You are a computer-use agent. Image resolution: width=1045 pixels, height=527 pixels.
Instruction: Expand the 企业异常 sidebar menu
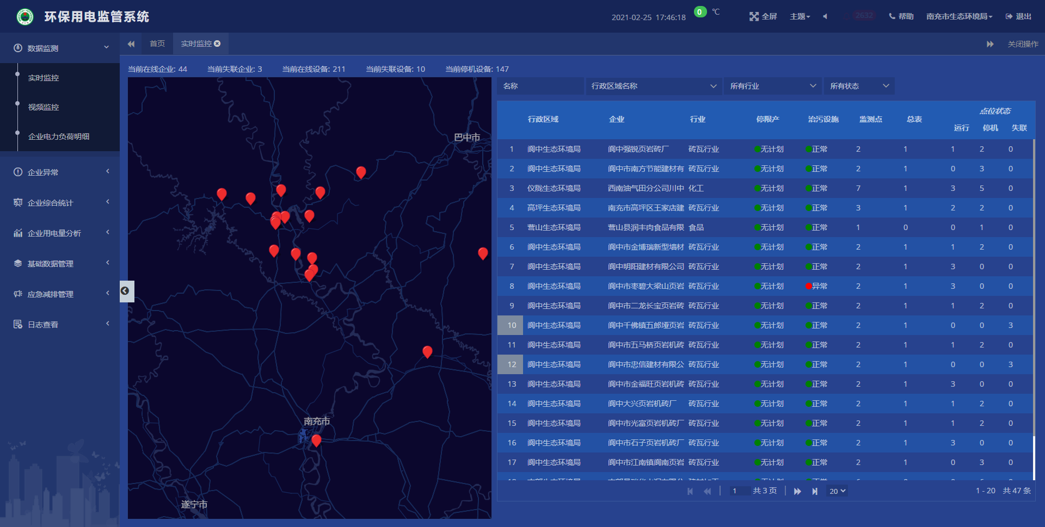click(60, 172)
